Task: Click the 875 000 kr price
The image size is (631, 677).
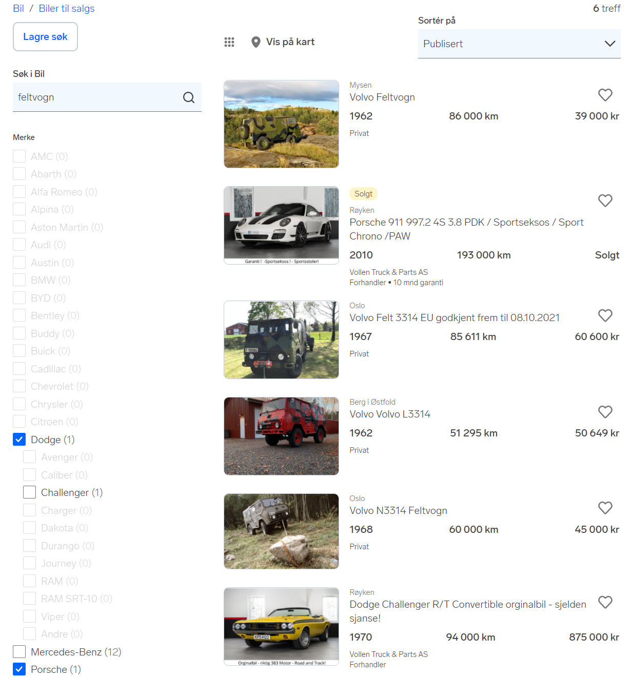Action: coord(594,637)
